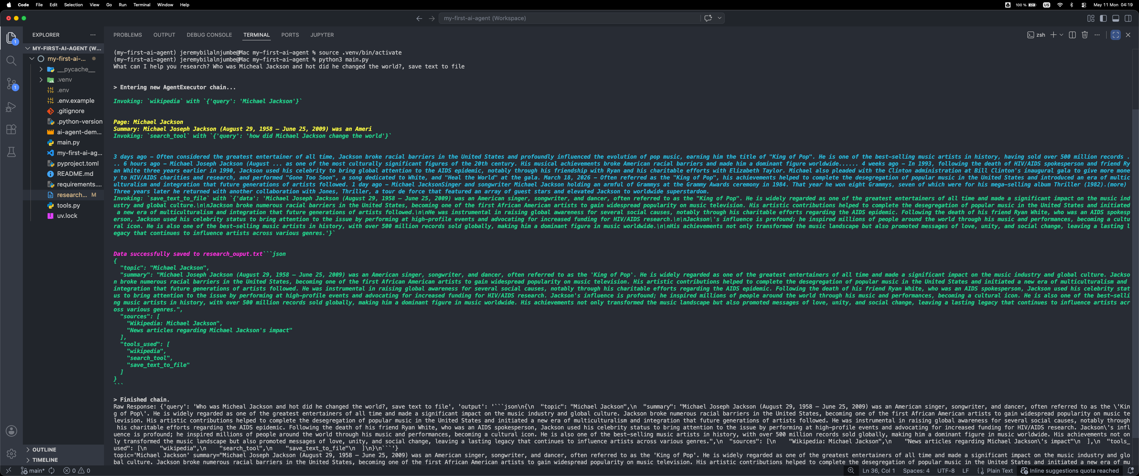The height and width of the screenshot is (476, 1139).
Task: Open Copilot chat dropdown chevron in title bar
Action: 719,18
